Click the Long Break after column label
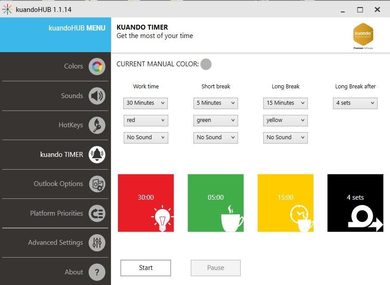390x285 pixels. [355, 86]
